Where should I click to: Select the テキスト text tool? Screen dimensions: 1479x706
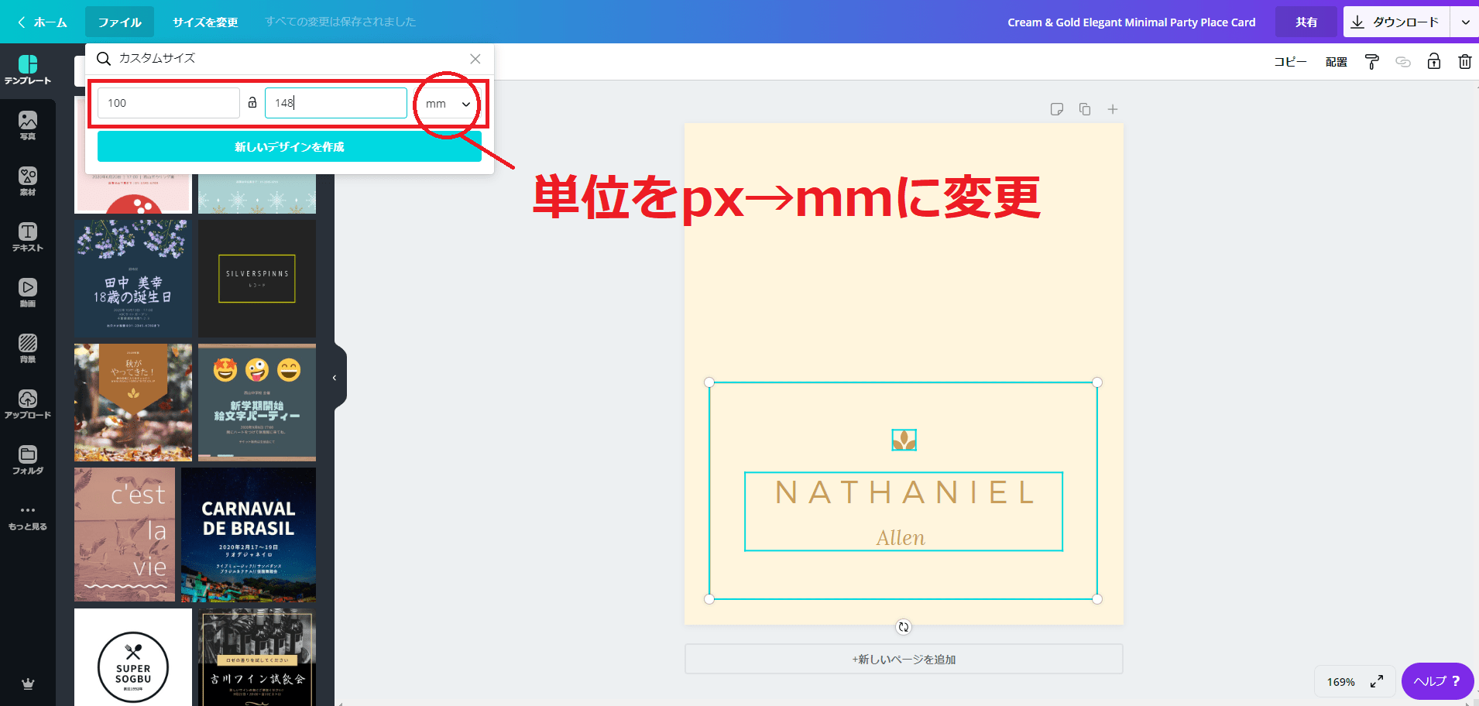[28, 237]
